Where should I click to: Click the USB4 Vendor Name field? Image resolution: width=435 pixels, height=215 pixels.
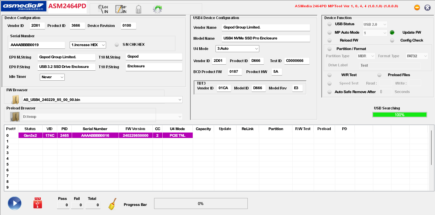[x=266, y=28]
